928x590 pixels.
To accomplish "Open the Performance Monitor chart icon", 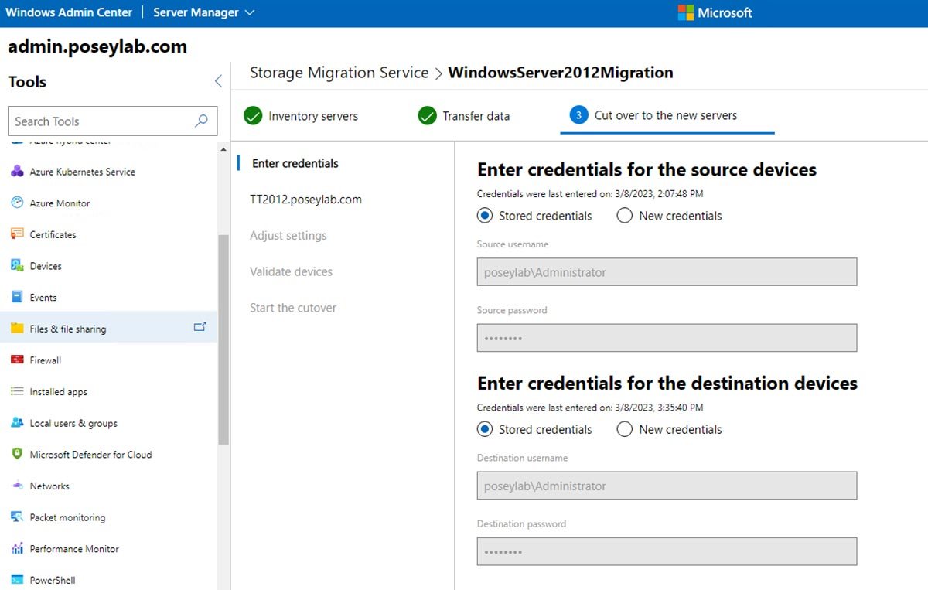I will coord(17,549).
